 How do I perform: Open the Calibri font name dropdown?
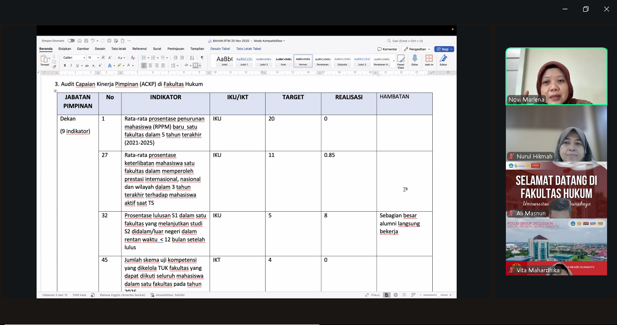(74, 58)
